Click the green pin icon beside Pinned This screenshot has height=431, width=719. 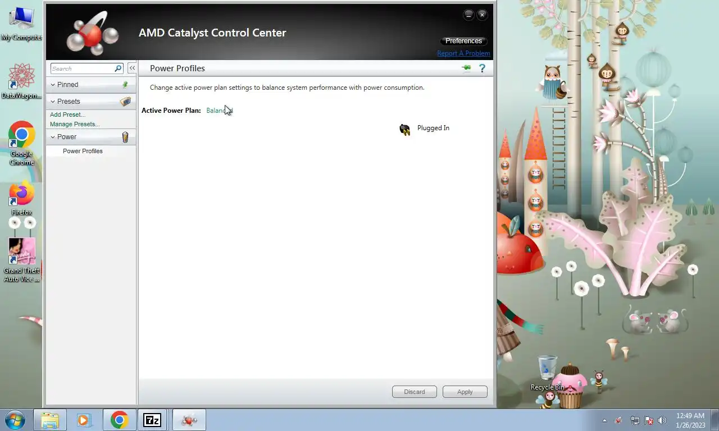point(125,85)
